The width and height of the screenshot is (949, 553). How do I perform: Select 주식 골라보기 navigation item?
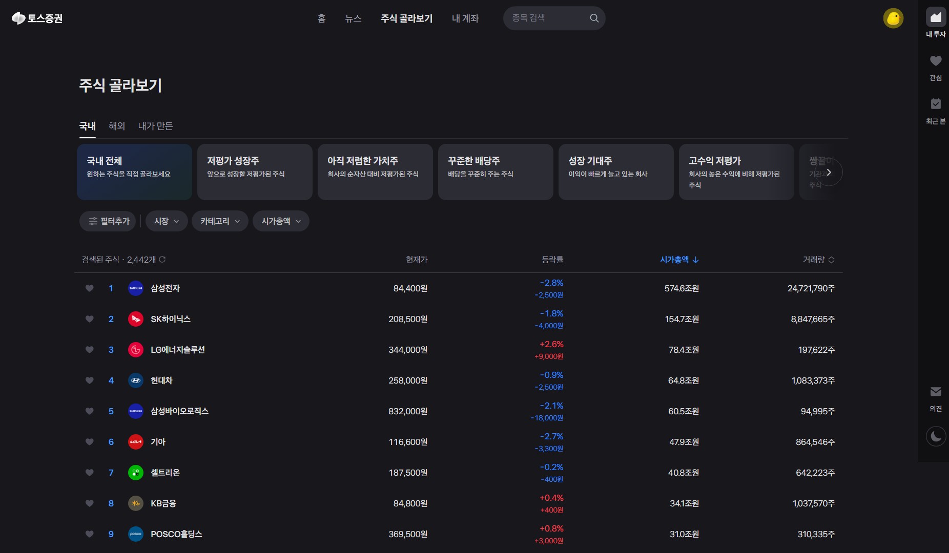point(406,18)
